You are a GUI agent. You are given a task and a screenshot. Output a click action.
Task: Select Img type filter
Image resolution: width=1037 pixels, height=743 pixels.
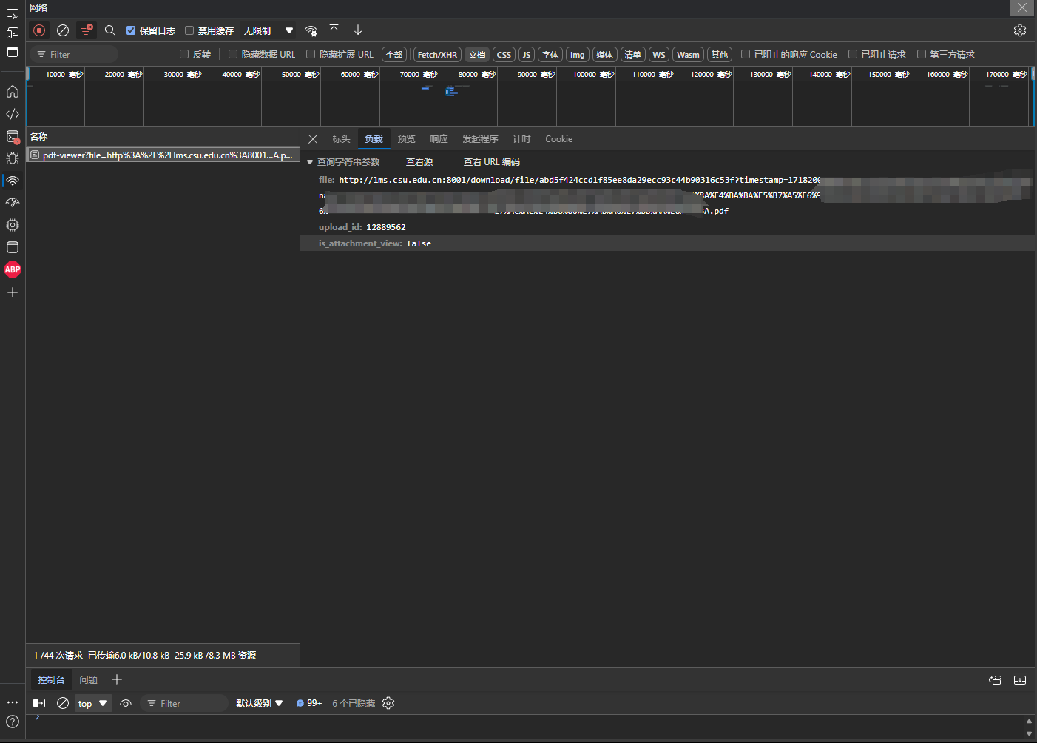(577, 55)
